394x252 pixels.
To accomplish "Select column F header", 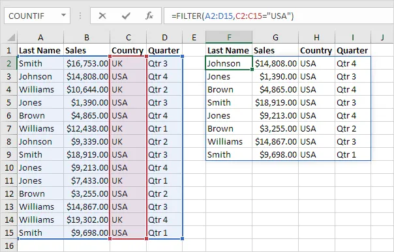I will click(229, 37).
